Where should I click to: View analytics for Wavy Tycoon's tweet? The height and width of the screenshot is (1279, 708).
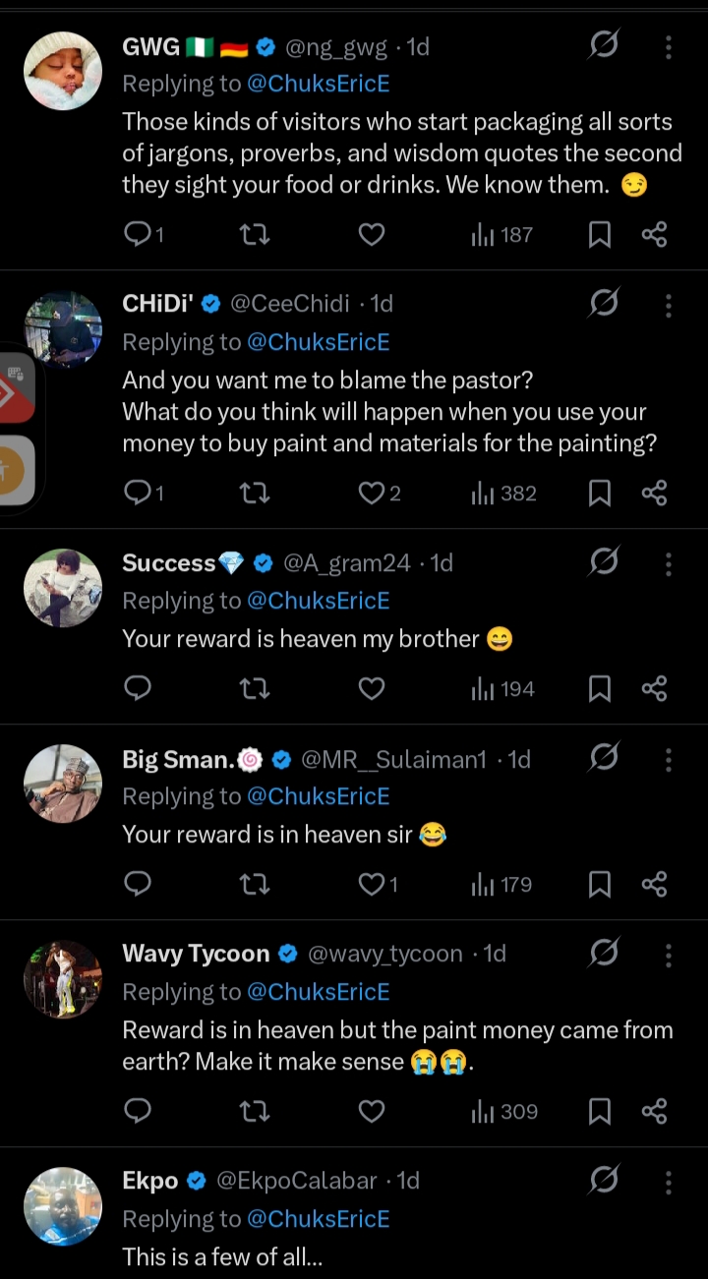pyautogui.click(x=504, y=1111)
